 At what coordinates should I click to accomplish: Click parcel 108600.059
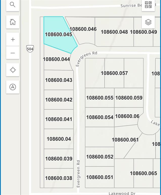click(129, 98)
